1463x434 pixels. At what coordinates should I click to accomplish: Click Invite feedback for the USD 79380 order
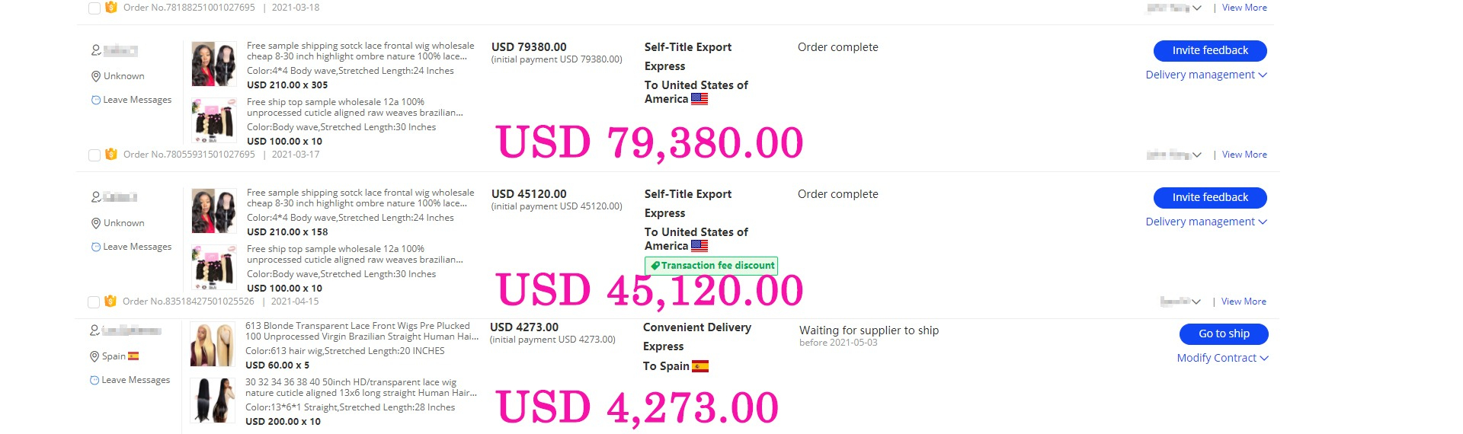pyautogui.click(x=1210, y=50)
